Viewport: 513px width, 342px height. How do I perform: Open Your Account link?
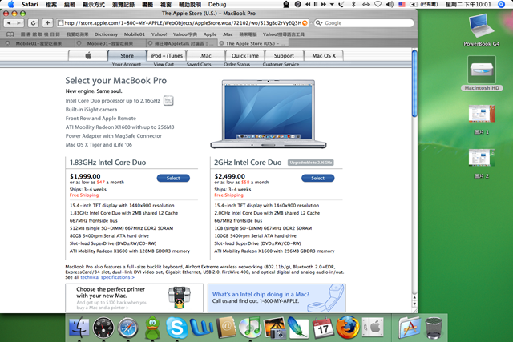(127, 64)
